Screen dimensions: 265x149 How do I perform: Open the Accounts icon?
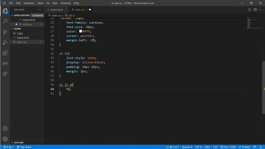point(5,129)
